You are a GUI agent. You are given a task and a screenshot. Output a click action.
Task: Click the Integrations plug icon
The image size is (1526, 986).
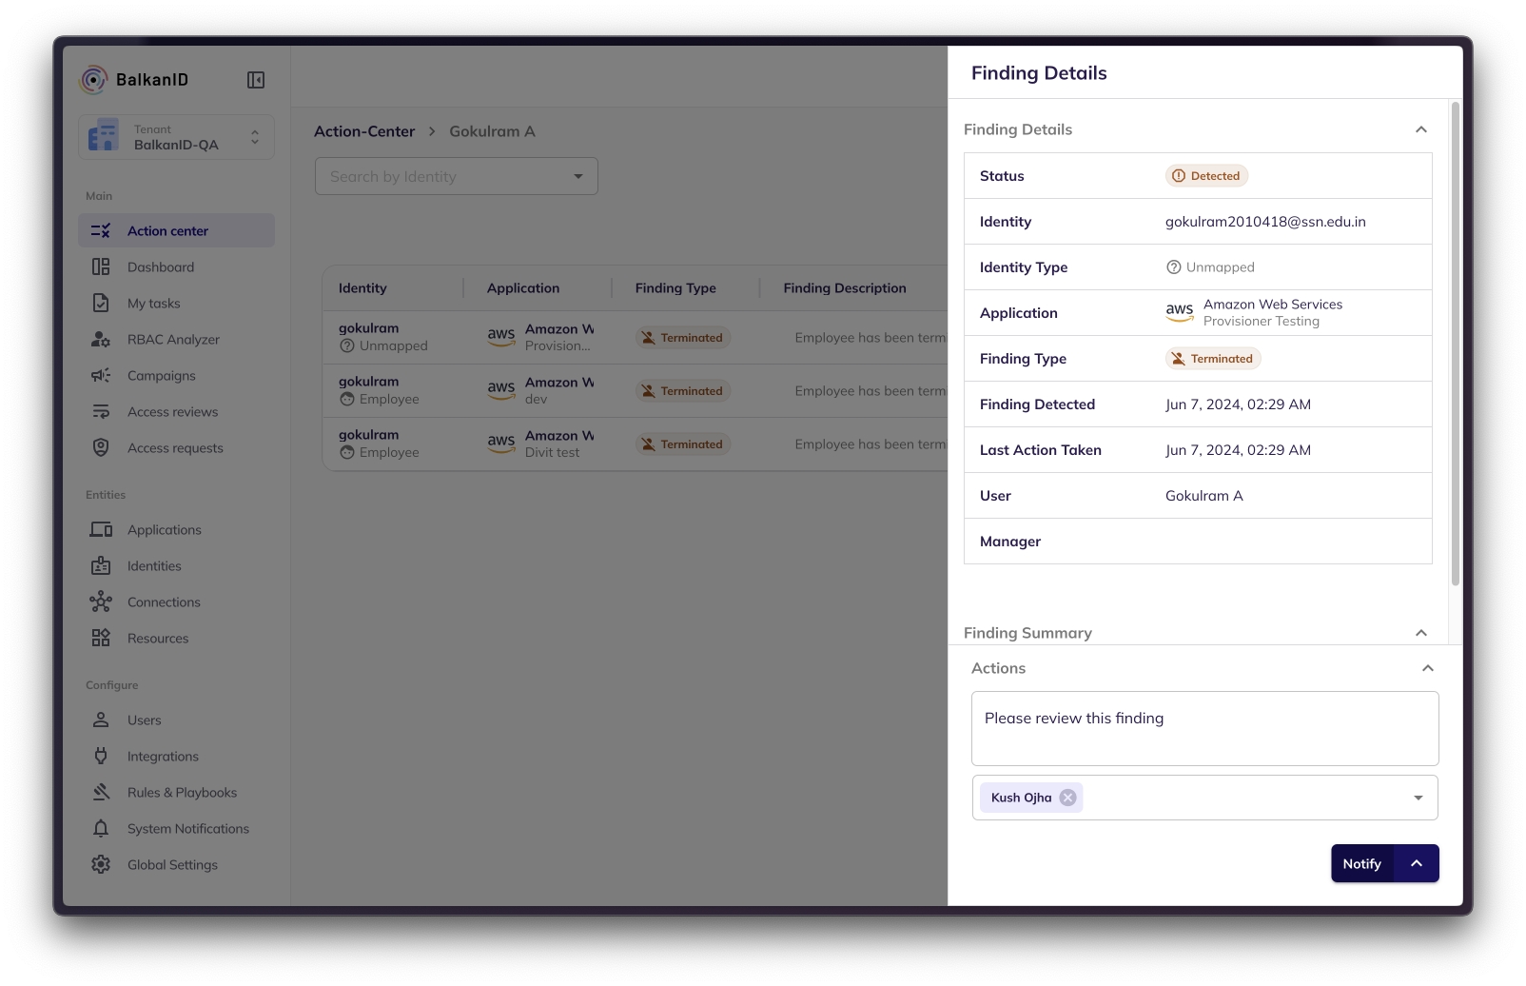point(101,756)
